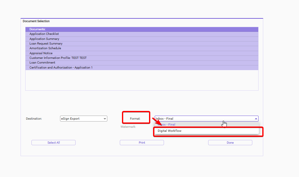The image size is (299, 177).
Task: Select the Application Checklist document
Action: 44,34
